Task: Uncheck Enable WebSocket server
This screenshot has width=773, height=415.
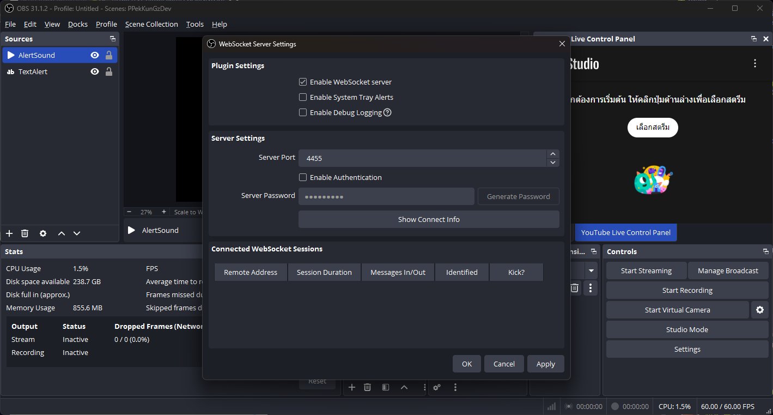Action: click(303, 82)
